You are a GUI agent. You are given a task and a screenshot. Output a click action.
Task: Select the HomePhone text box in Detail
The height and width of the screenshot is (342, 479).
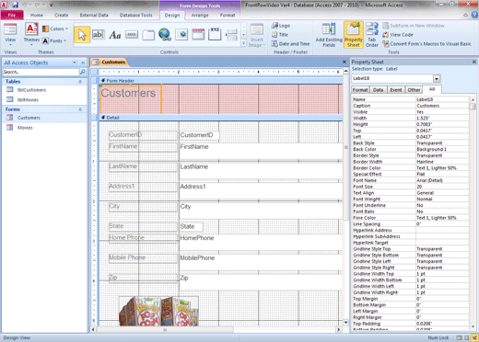(x=261, y=243)
